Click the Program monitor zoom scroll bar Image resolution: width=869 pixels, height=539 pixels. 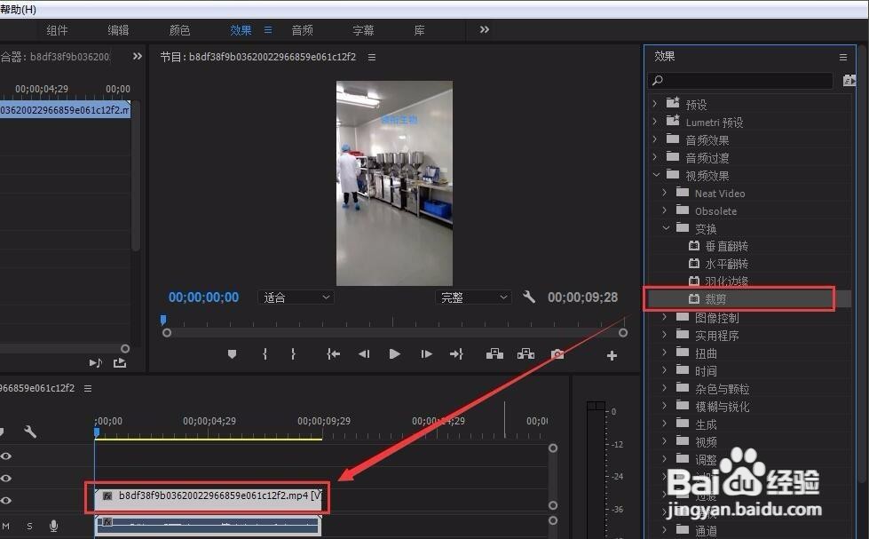395,333
